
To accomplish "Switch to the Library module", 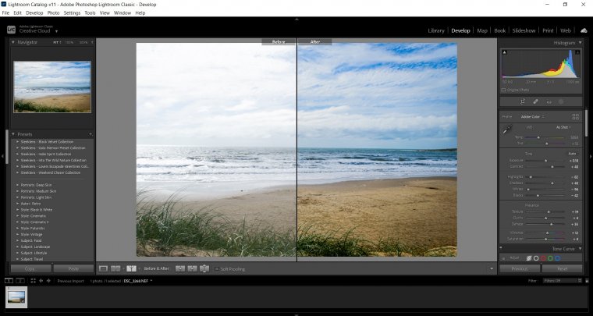I will pyautogui.click(x=436, y=30).
